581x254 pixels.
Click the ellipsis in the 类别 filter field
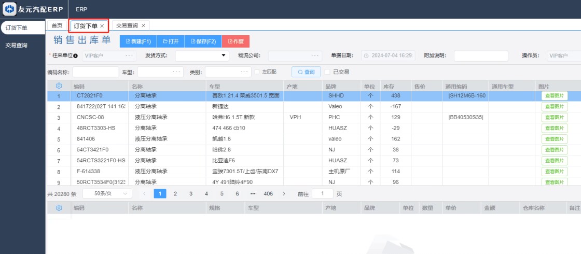point(244,72)
